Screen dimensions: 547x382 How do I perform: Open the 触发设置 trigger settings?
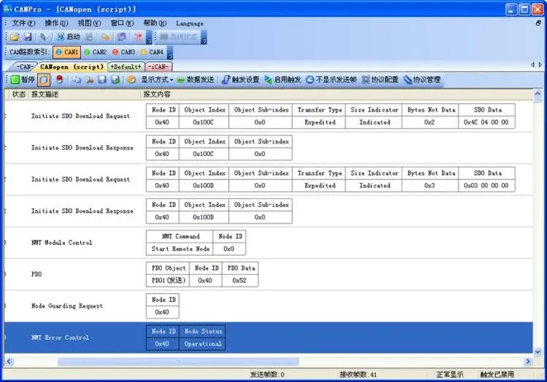coord(241,79)
